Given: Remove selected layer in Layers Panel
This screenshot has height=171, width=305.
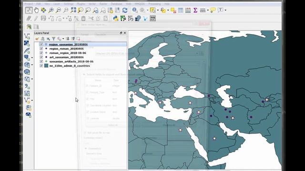Looking at the screenshot, I should pyautogui.click(x=78, y=39).
